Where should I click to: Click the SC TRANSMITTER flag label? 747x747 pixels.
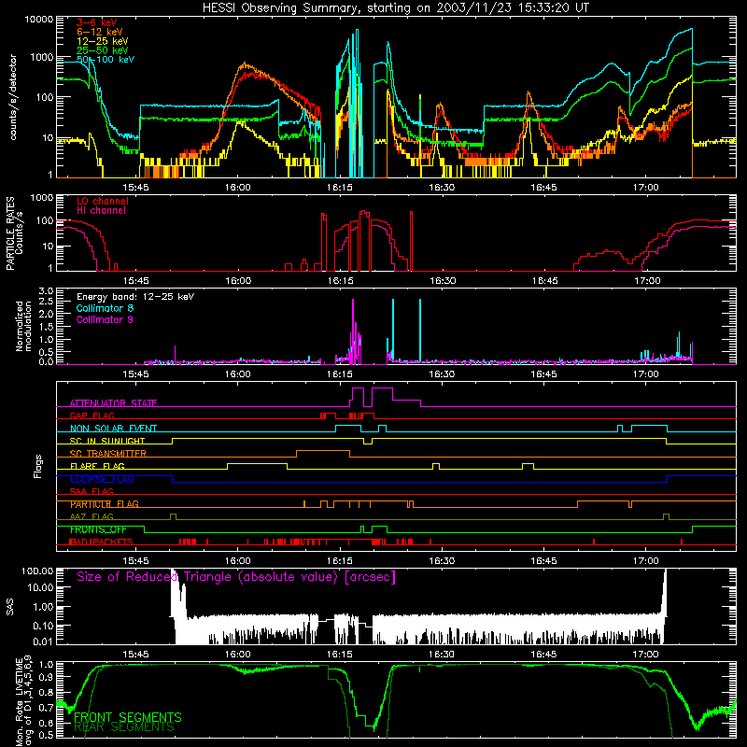click(107, 454)
